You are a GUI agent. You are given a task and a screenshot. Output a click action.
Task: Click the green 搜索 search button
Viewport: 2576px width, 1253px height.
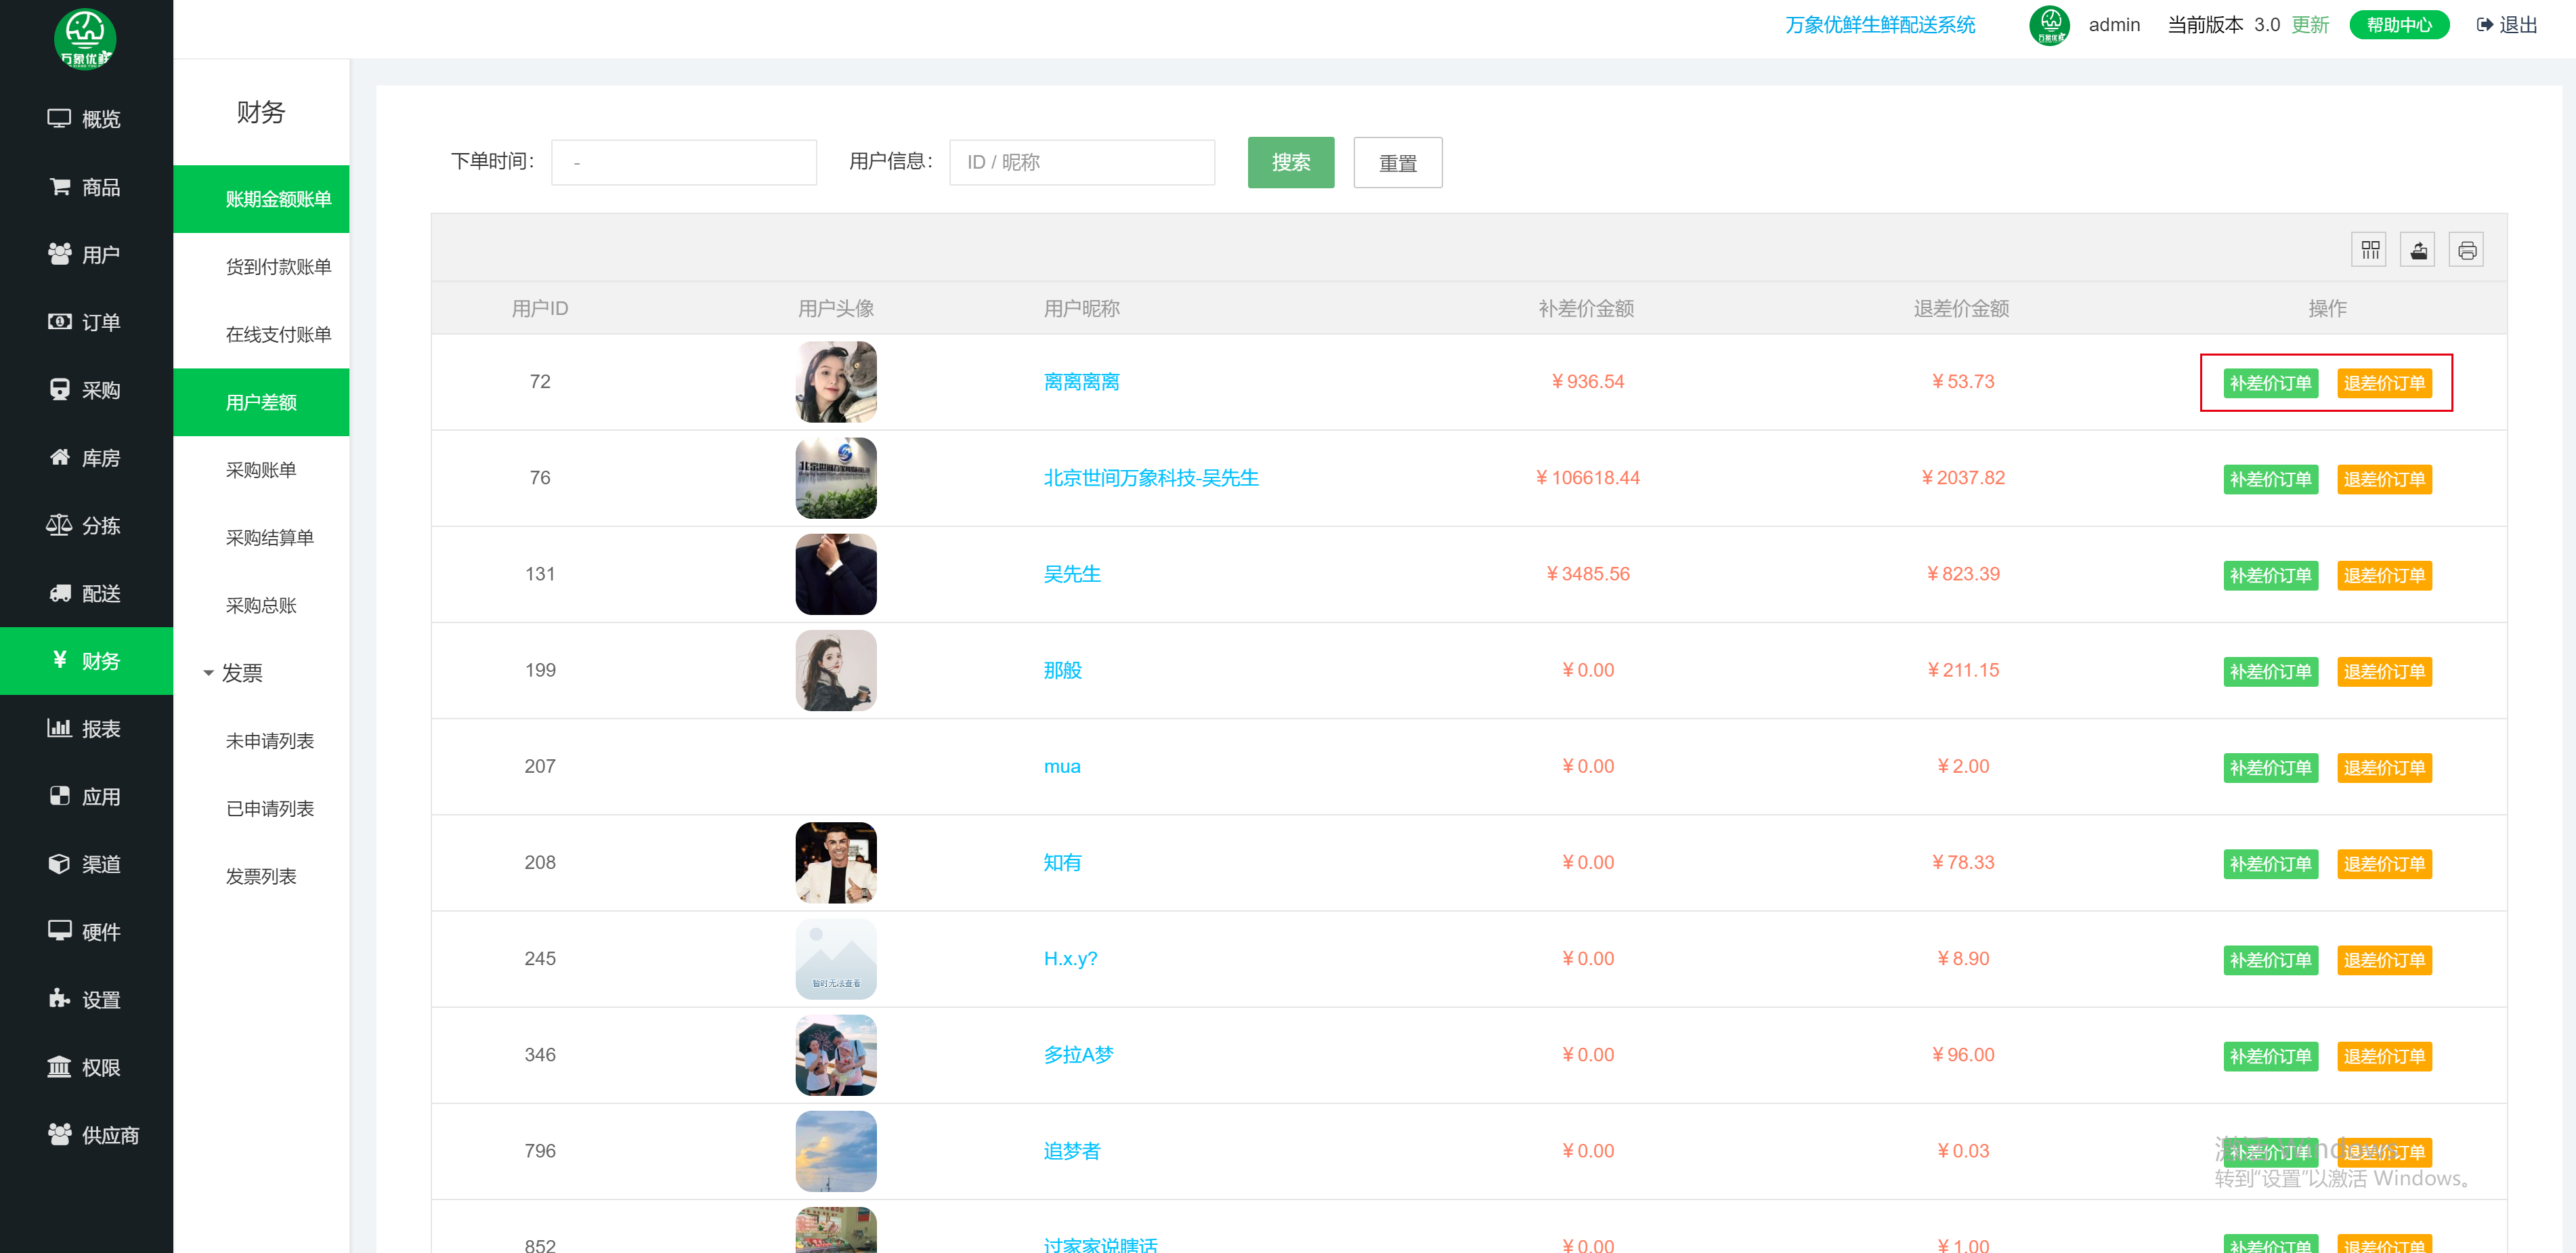point(1290,162)
